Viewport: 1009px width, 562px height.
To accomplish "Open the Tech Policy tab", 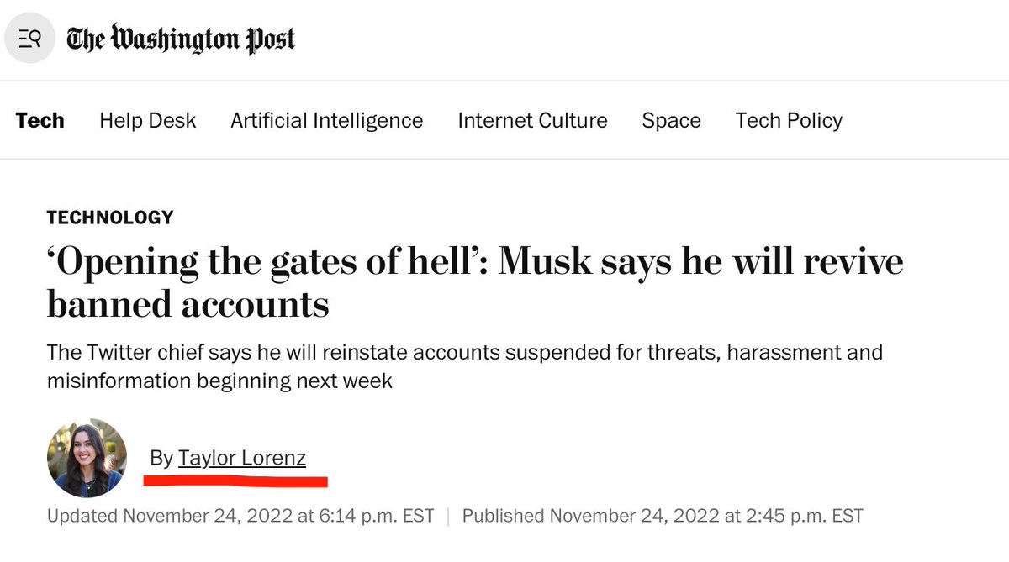I will [x=789, y=120].
